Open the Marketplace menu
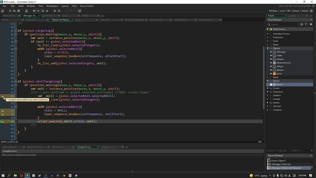The width and height of the screenshot is (316, 178). [52, 6]
